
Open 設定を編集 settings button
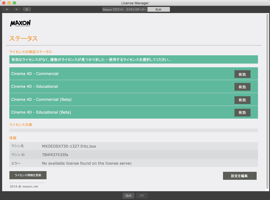click(x=240, y=176)
